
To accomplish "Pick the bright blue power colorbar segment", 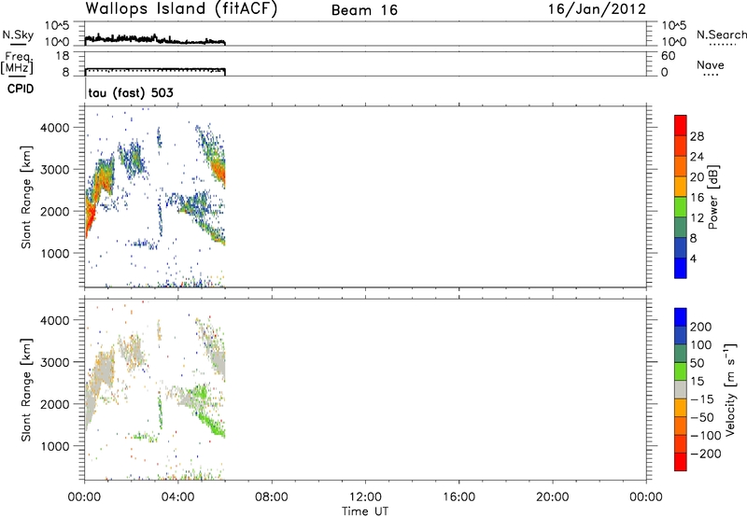I will [681, 268].
